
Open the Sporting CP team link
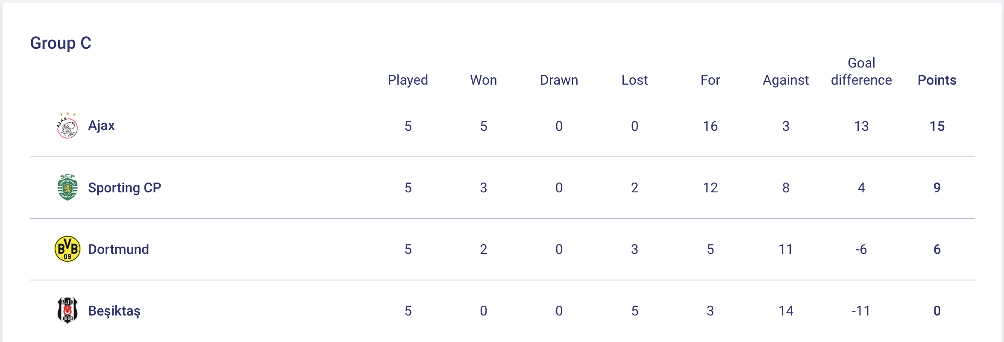(x=124, y=188)
